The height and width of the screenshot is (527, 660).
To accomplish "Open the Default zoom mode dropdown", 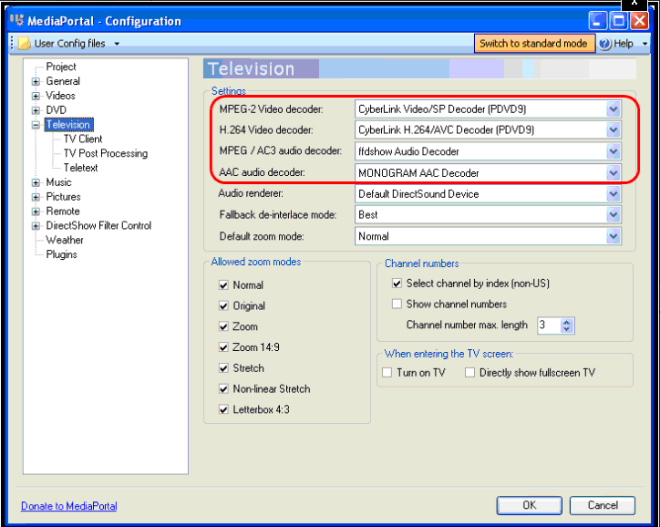I will click(613, 236).
